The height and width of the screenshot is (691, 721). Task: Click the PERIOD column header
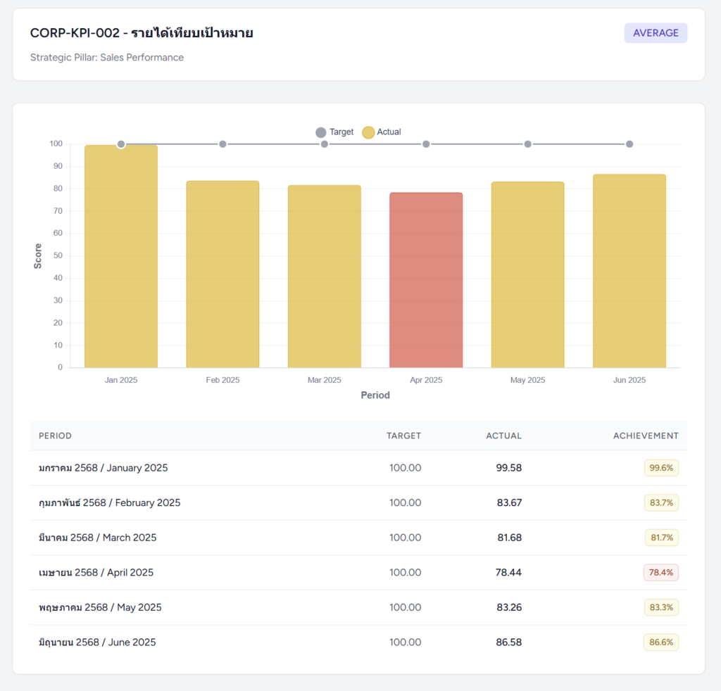click(x=55, y=436)
